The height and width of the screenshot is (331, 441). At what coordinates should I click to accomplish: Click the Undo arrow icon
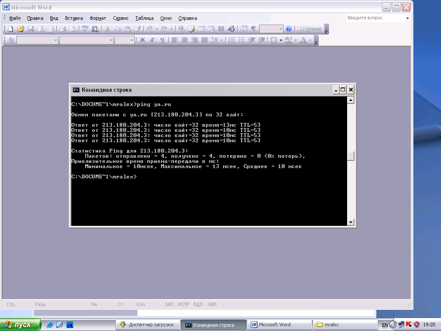149,29
